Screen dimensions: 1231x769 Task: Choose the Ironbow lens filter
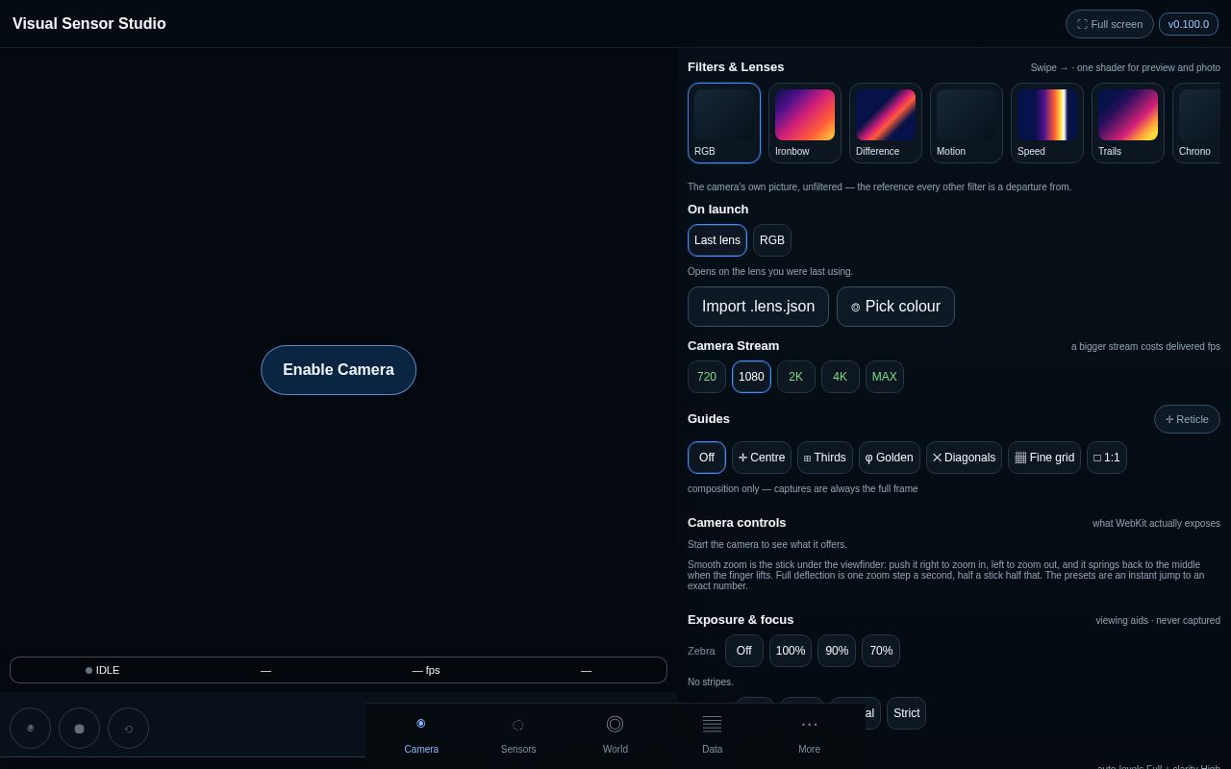click(805, 123)
